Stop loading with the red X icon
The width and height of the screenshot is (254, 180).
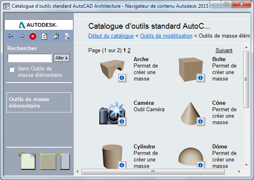(x=33, y=36)
